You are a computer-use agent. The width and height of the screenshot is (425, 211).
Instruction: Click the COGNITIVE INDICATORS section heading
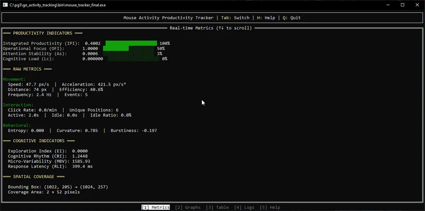coord(39,141)
